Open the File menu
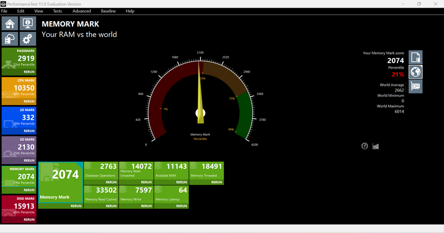 [x=4, y=11]
